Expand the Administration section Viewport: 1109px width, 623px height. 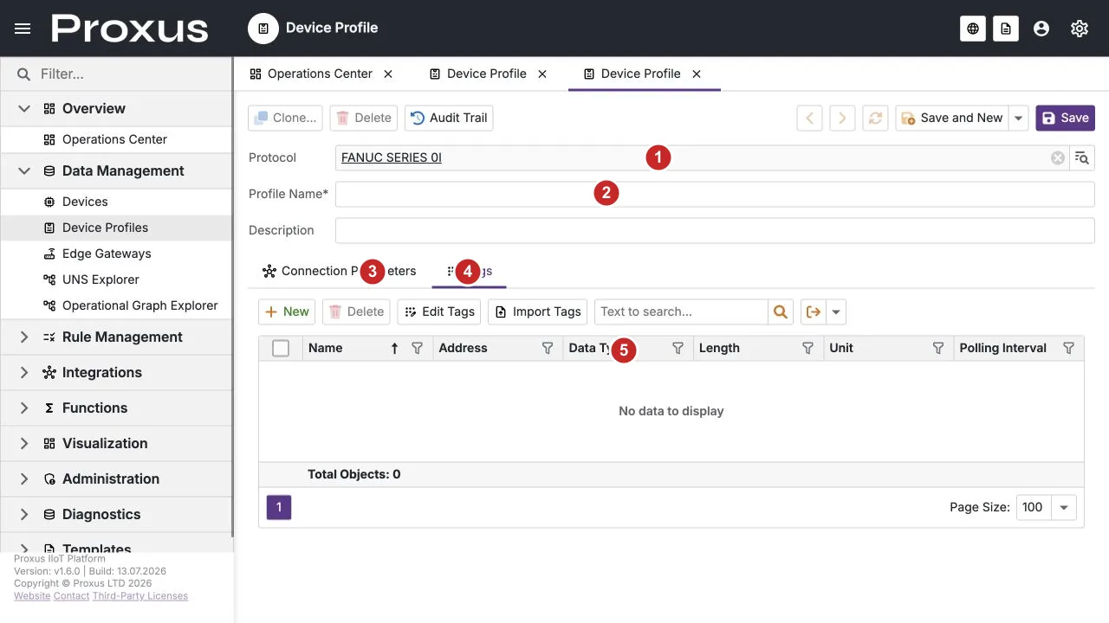[24, 478]
